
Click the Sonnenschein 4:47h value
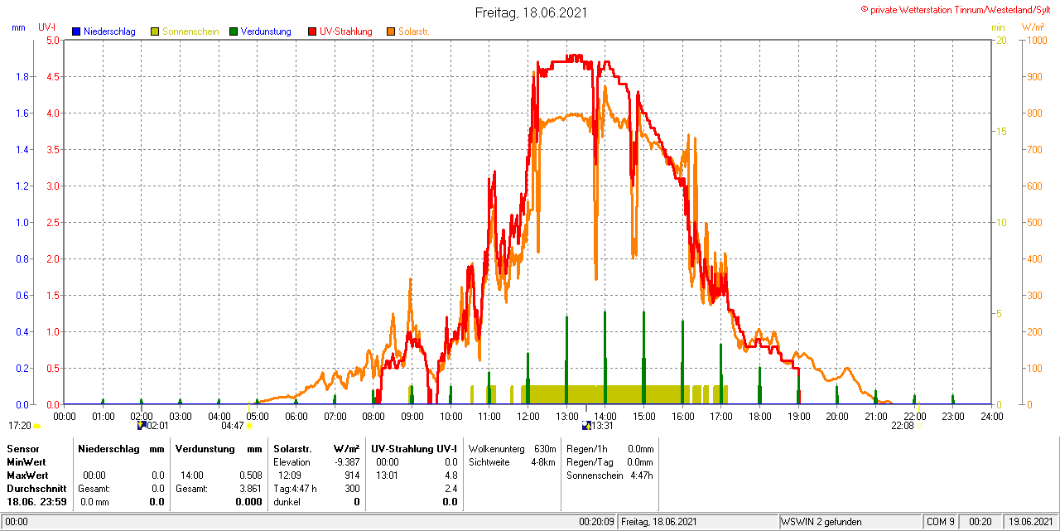(x=641, y=475)
